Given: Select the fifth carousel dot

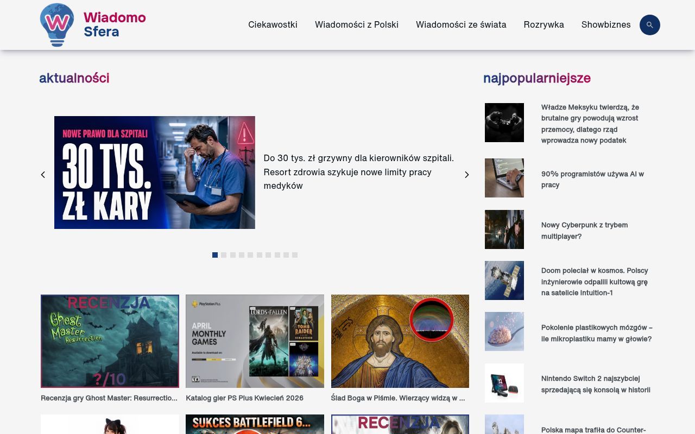Looking at the screenshot, I should click(250, 255).
